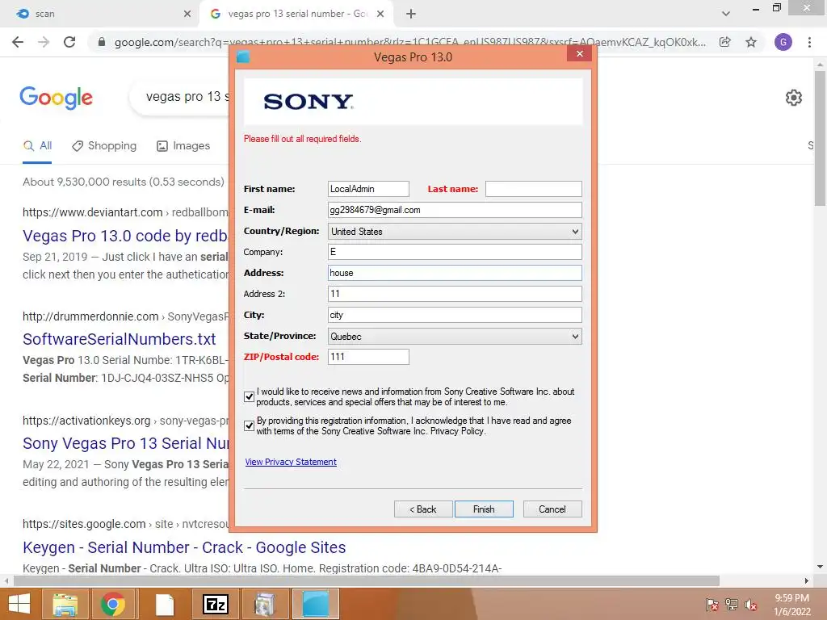Click the Action Center flag tray icon
This screenshot has width=827, height=620.
(712, 605)
